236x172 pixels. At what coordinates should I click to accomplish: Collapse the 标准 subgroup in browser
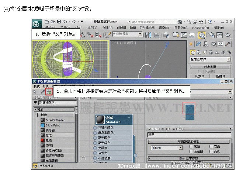56,115
